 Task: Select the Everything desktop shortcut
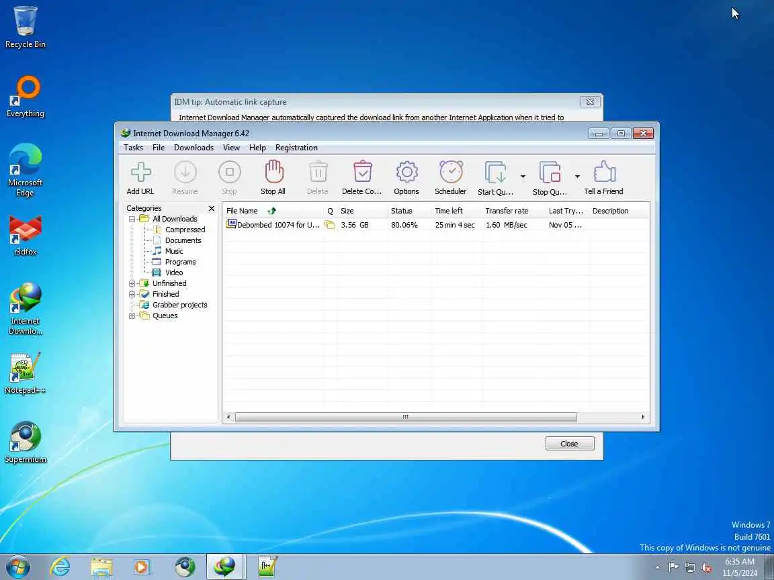pyautogui.click(x=25, y=97)
